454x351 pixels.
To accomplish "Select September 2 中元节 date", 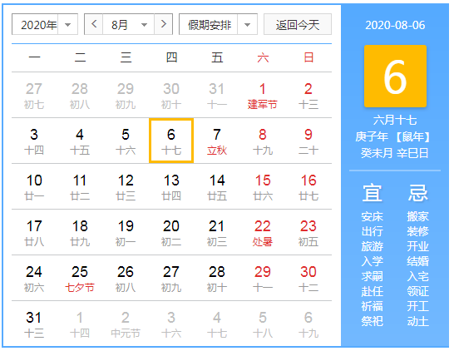I will click(126, 324).
